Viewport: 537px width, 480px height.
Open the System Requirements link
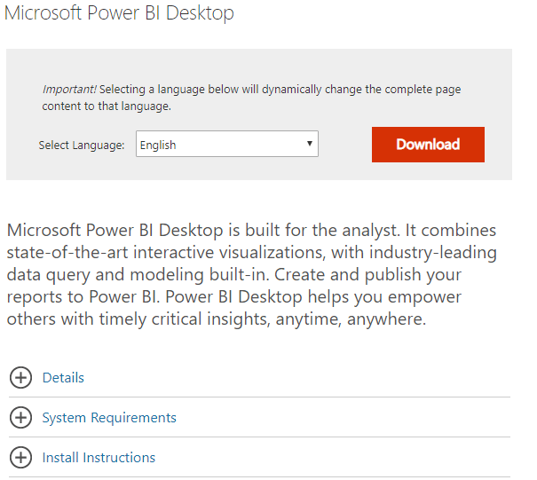[109, 418]
